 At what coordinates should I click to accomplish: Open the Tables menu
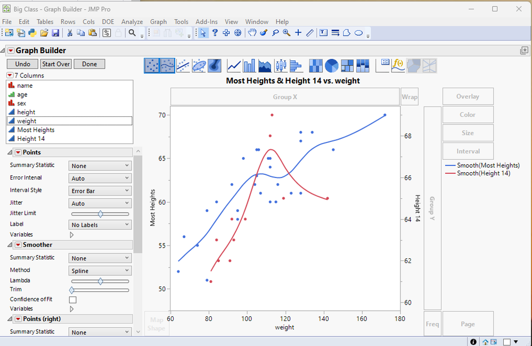45,22
